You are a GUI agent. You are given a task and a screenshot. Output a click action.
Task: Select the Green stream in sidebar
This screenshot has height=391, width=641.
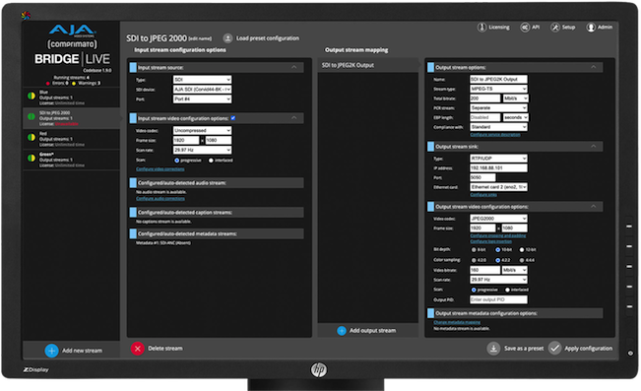pyautogui.click(x=71, y=160)
